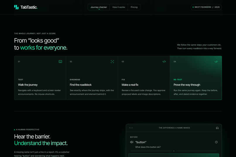The width and height of the screenshot is (236, 157).
Task: Click the keyboard icon in the Test card
Action: coord(60,61)
